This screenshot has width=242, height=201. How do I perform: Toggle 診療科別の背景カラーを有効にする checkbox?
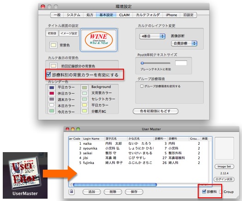(x=48, y=75)
